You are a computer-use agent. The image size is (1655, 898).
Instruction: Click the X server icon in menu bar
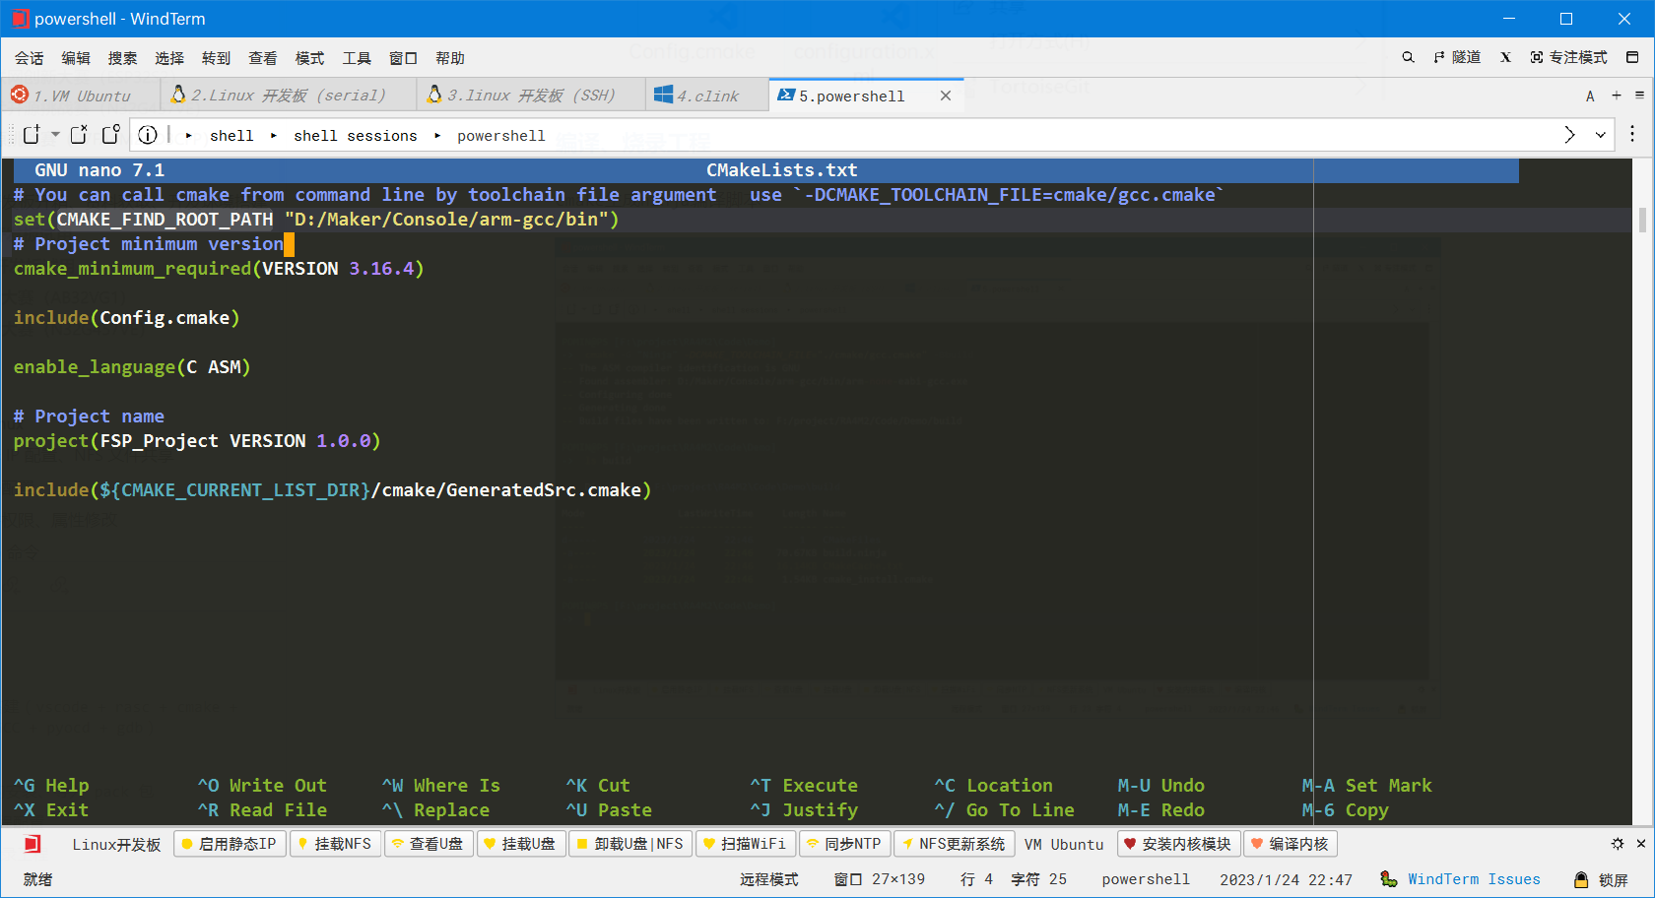tap(1505, 57)
